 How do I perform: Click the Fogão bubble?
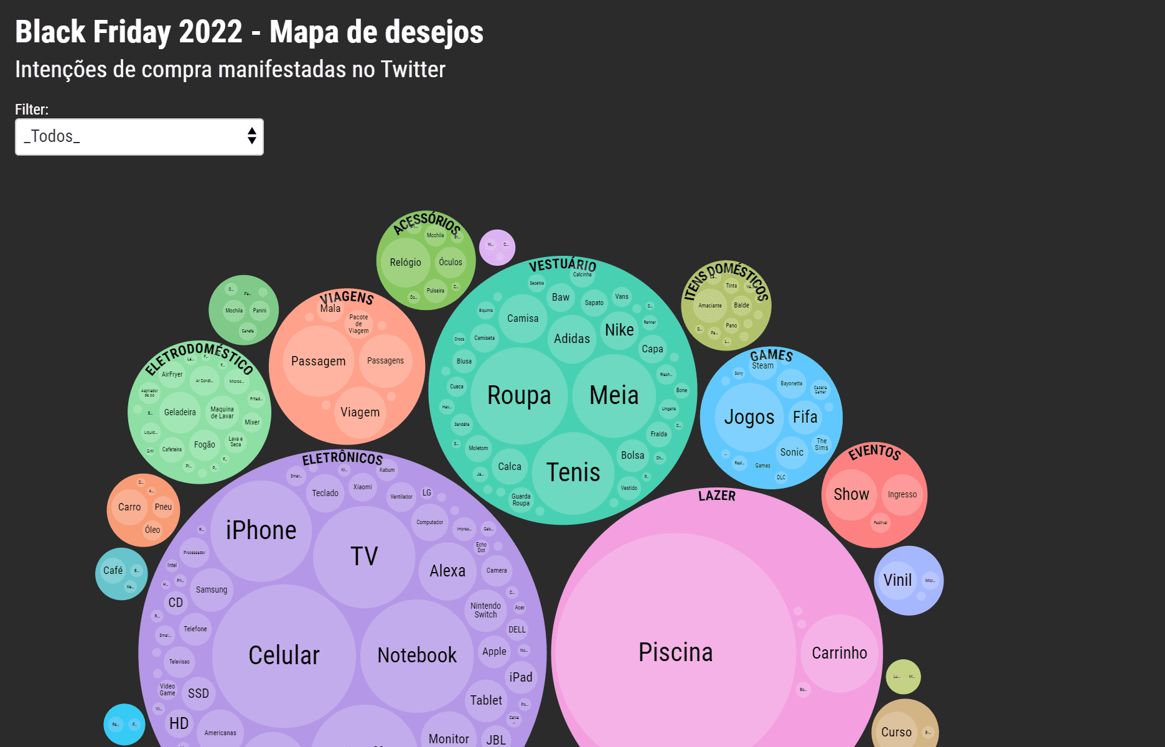205,445
